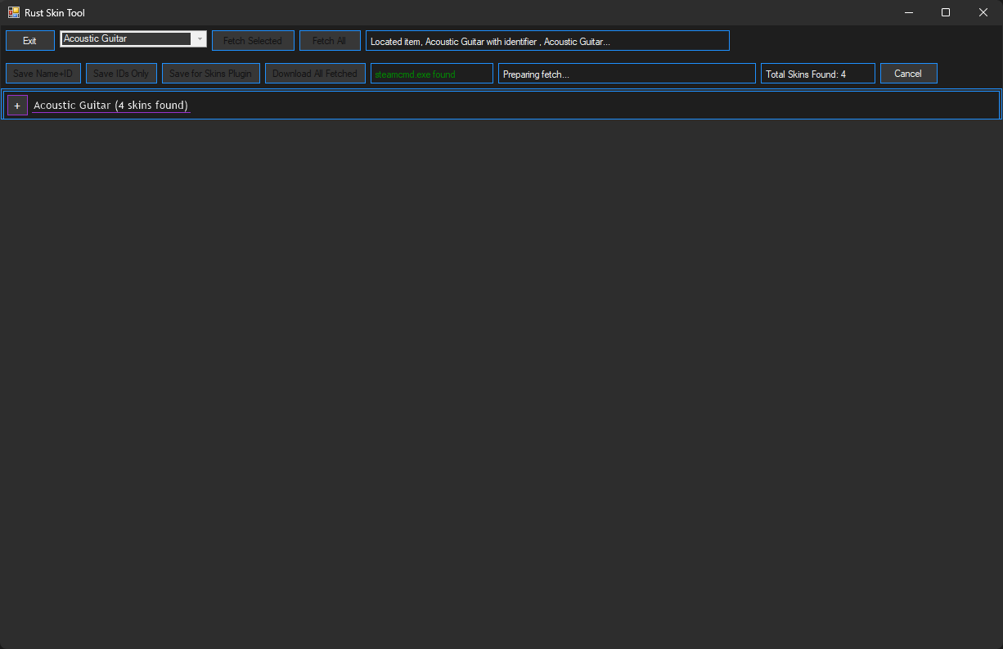
Task: Maximize the Rust Skin Tool window
Action: pyautogui.click(x=946, y=13)
